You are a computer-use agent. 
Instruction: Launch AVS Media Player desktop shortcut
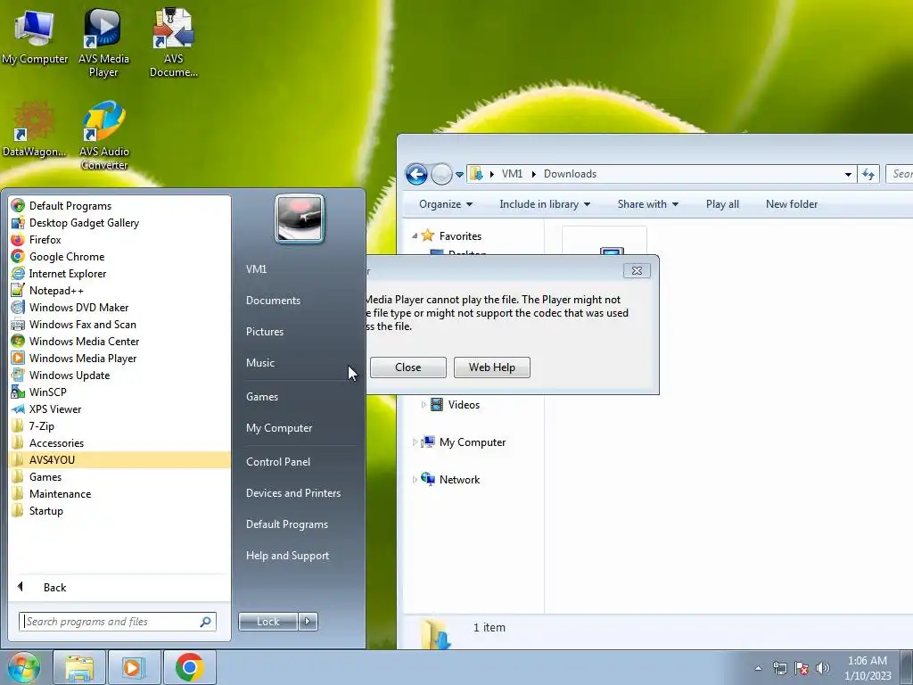click(103, 43)
